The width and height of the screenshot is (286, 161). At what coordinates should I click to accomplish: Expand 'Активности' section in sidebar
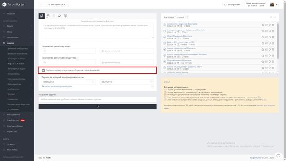pyautogui.click(x=17, y=38)
